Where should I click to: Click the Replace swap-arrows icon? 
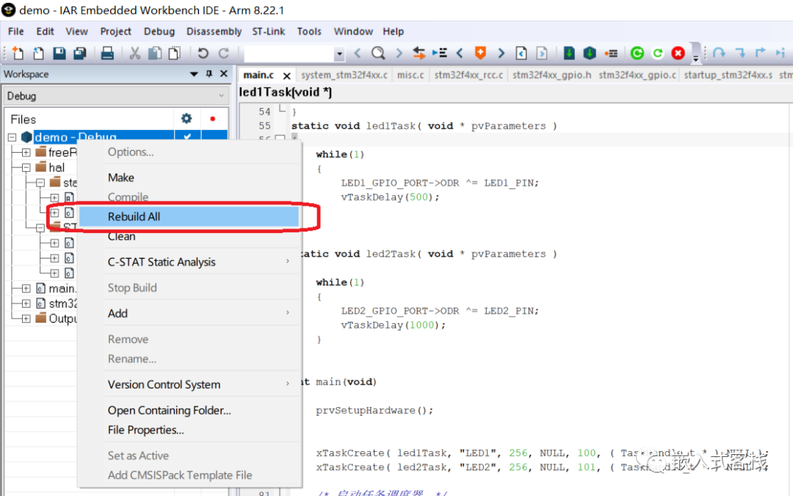[419, 53]
